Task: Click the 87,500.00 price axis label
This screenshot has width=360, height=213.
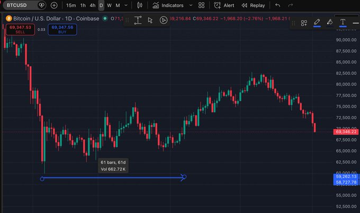Action: [x=346, y=51]
